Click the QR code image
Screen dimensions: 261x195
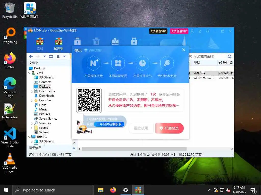tap(89, 100)
